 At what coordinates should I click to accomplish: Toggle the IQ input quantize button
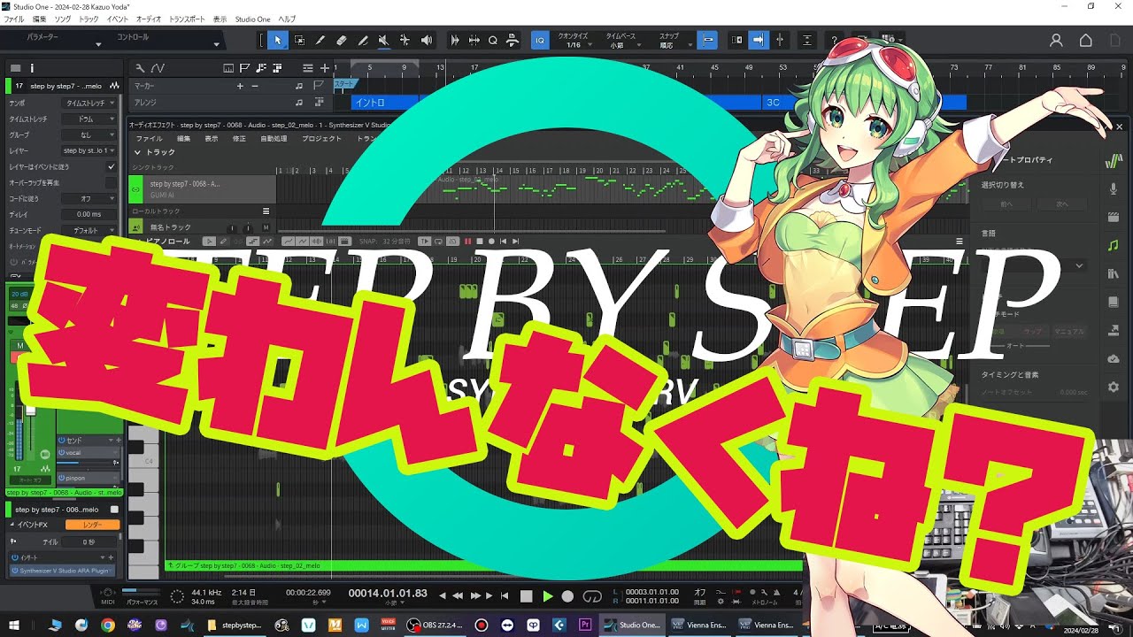540,40
